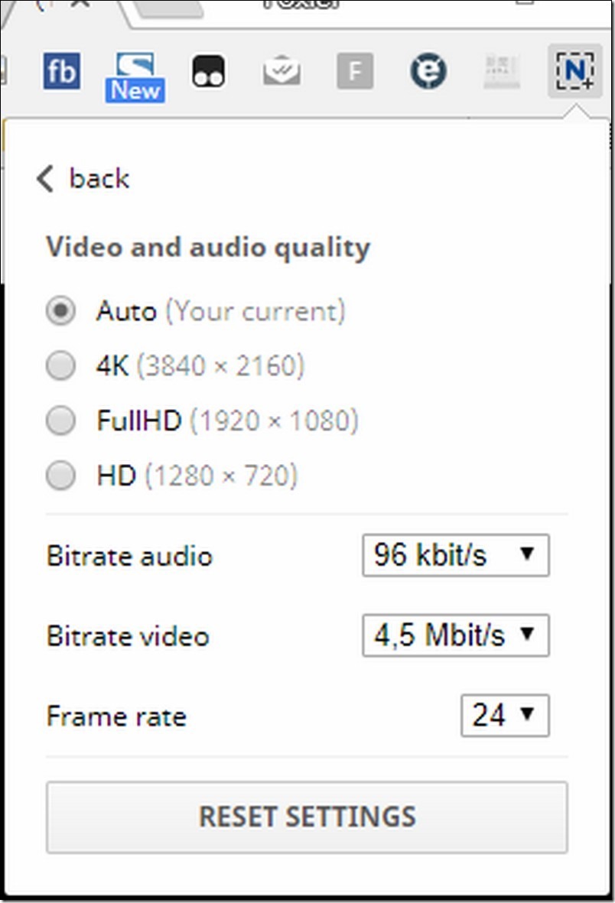Click the round blue e extension icon

(x=428, y=71)
